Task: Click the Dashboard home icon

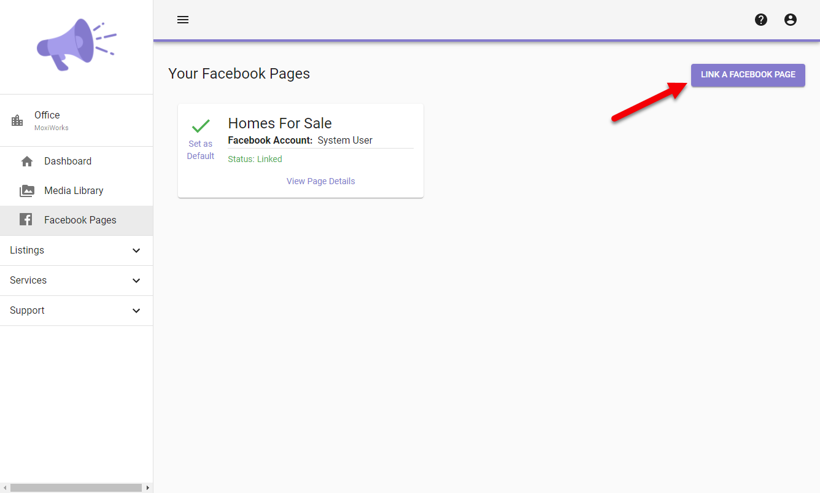Action: pos(27,161)
